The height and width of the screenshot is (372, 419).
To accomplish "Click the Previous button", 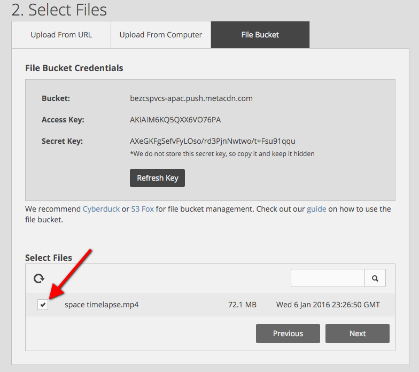I will tap(288, 334).
